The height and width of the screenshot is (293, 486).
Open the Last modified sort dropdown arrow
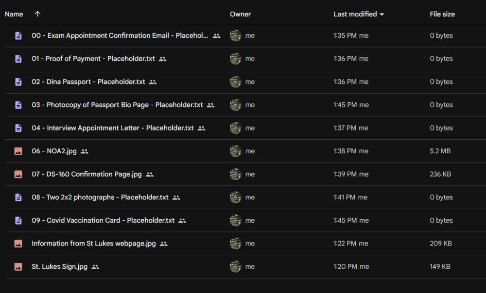tap(382, 14)
